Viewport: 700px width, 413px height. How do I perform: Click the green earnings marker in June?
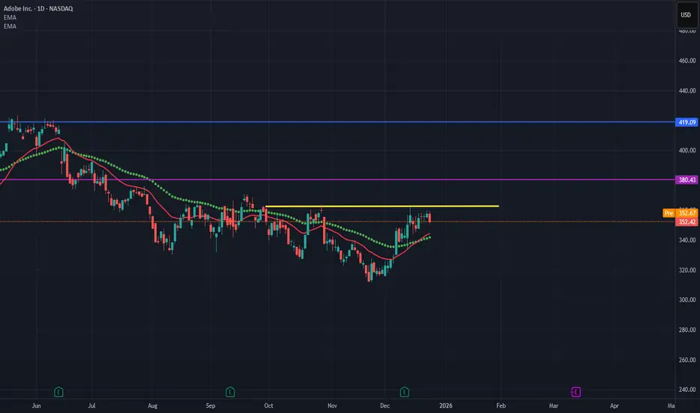(x=59, y=392)
